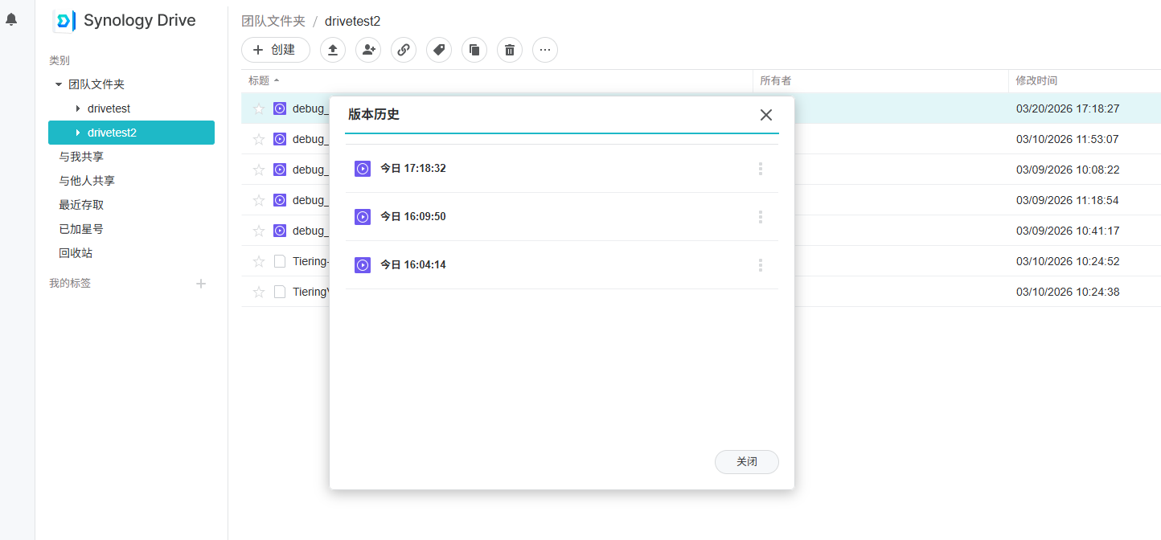
Task: Go to 回收站 in sidebar
Action: [x=76, y=253]
